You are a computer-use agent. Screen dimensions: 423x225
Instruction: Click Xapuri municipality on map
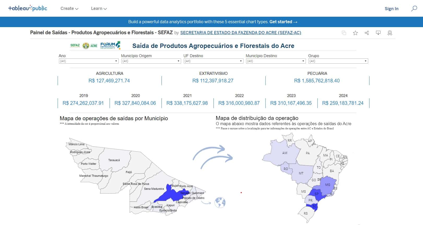pyautogui.click(x=170, y=205)
